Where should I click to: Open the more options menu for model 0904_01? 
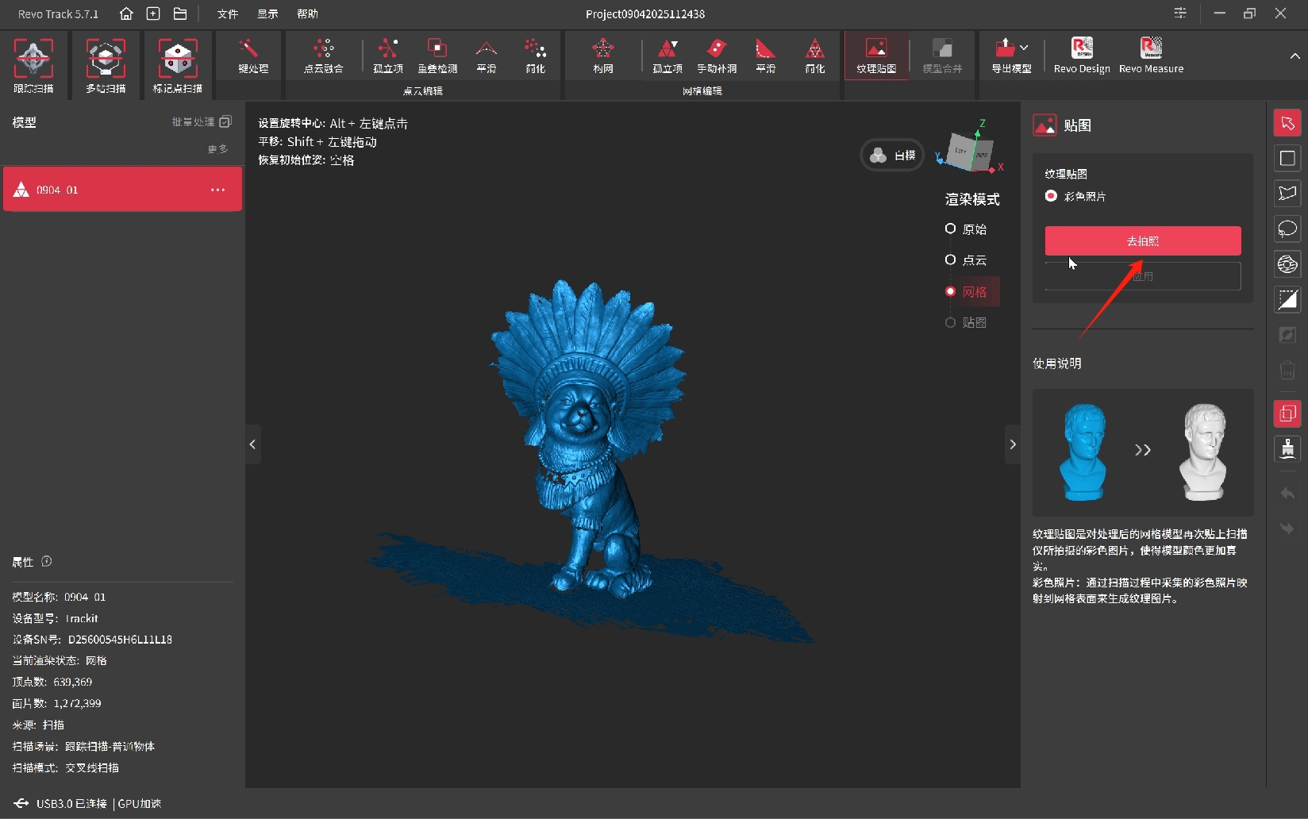click(217, 190)
